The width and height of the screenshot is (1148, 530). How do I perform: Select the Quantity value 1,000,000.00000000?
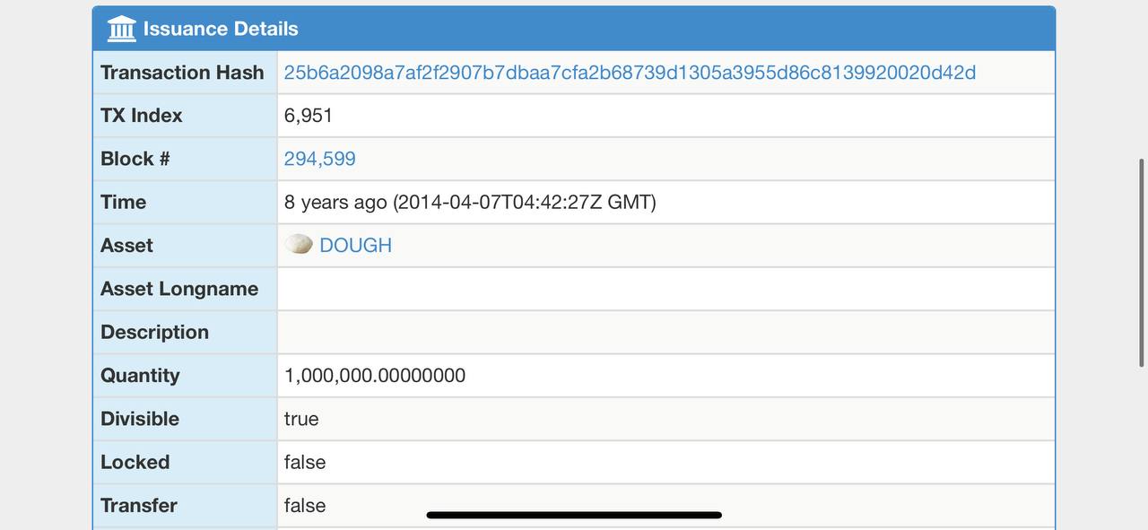[375, 376]
